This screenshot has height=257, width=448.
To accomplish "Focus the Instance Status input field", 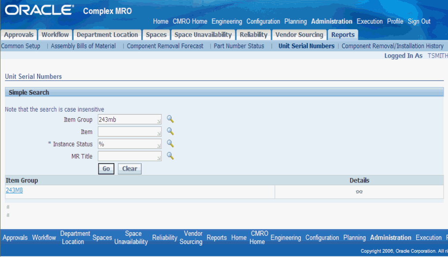I will point(130,144).
